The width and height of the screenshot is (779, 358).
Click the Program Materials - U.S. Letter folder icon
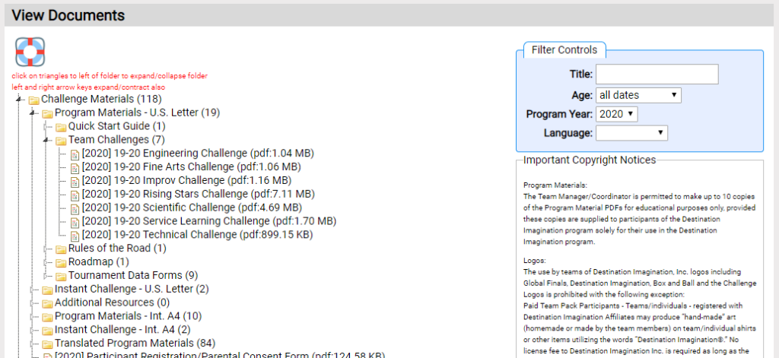pos(47,113)
